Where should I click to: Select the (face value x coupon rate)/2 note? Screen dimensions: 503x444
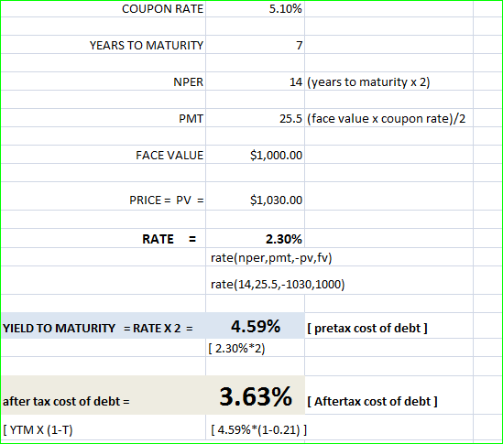pos(387,119)
